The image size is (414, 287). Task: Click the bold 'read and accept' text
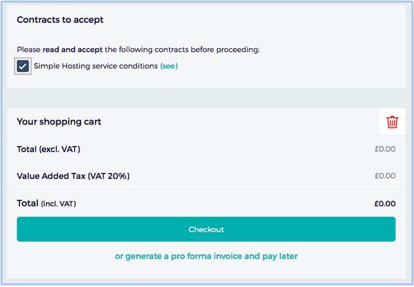click(x=73, y=50)
